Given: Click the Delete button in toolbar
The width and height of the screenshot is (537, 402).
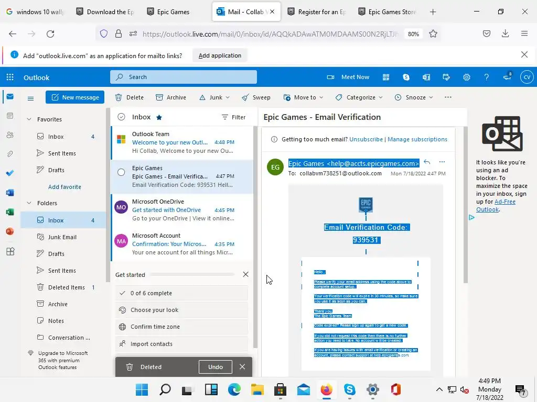Looking at the screenshot, I should click(130, 97).
